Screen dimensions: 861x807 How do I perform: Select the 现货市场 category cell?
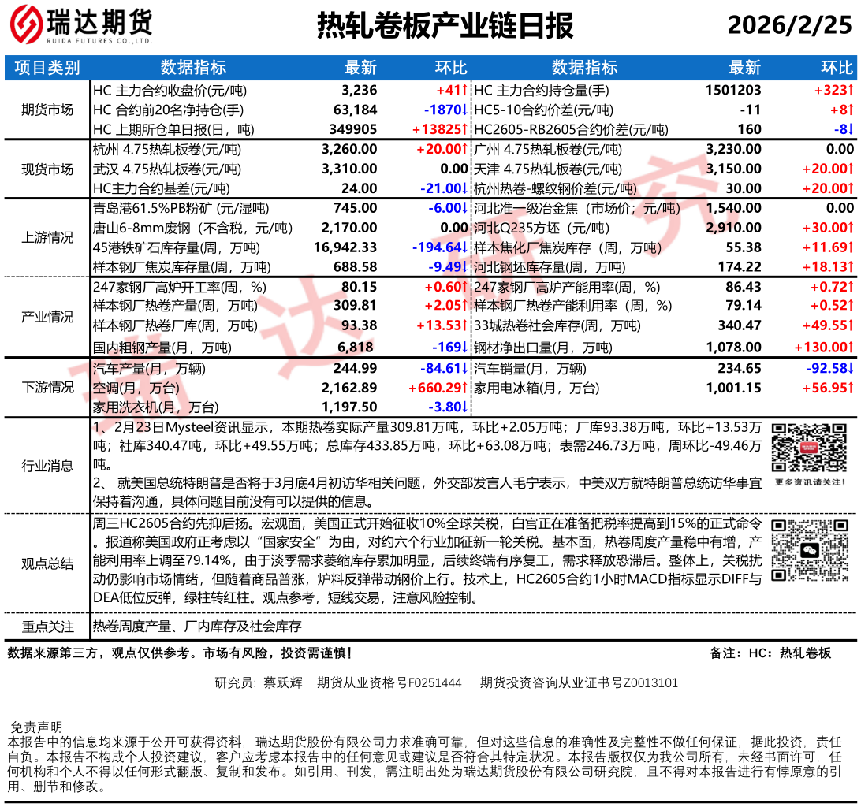(x=47, y=169)
